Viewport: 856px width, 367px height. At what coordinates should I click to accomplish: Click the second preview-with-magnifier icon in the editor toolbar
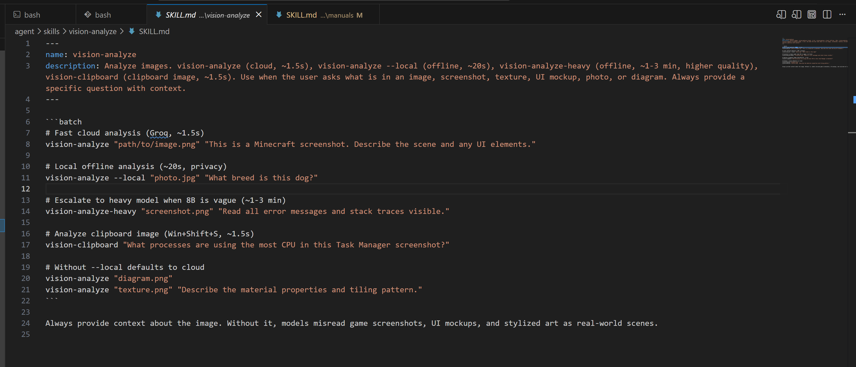(x=796, y=14)
